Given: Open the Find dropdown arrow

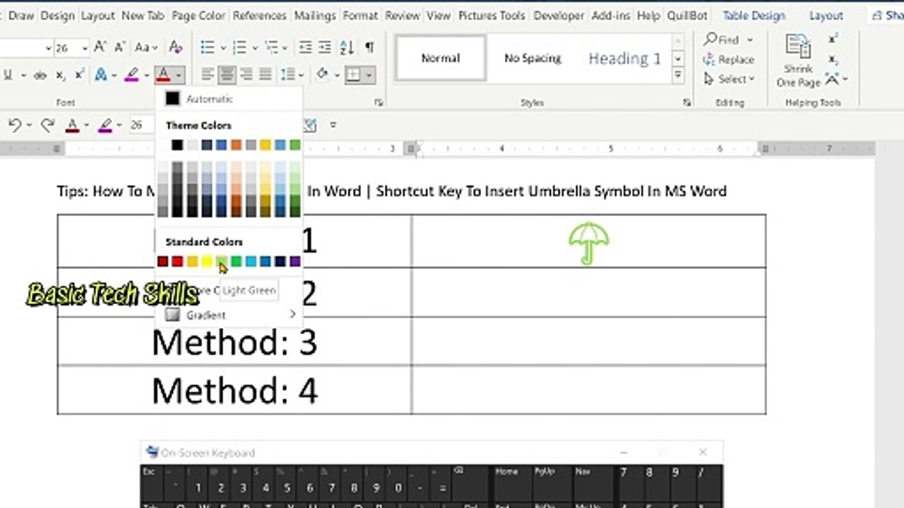Looking at the screenshot, I should pos(749,40).
